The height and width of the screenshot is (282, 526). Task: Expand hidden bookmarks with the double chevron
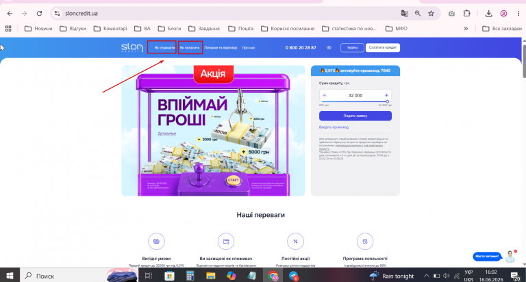[466, 29]
